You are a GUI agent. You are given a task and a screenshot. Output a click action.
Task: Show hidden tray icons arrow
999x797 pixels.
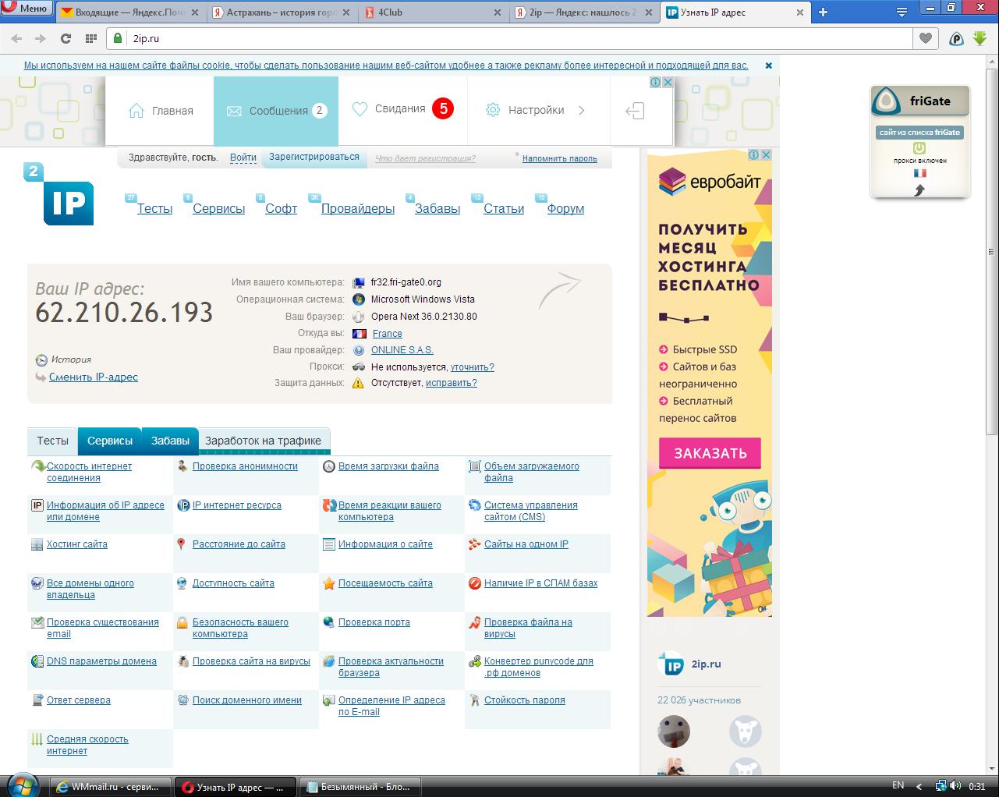point(919,786)
